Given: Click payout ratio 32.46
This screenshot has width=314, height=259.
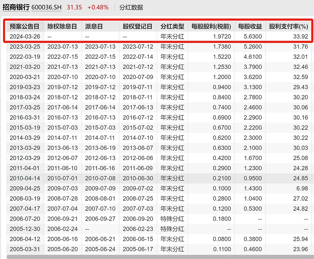Looking at the screenshot, I should click(301, 67).
